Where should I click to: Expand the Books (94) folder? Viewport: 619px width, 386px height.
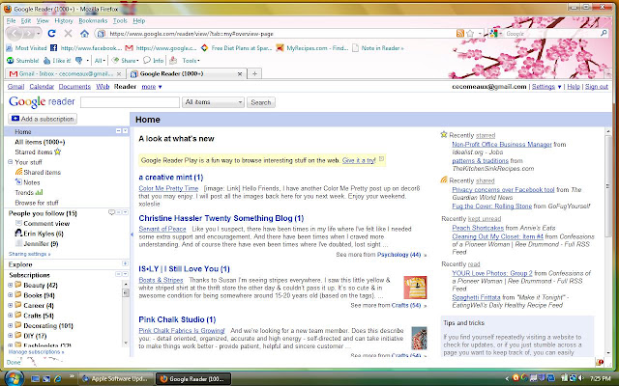[11, 295]
